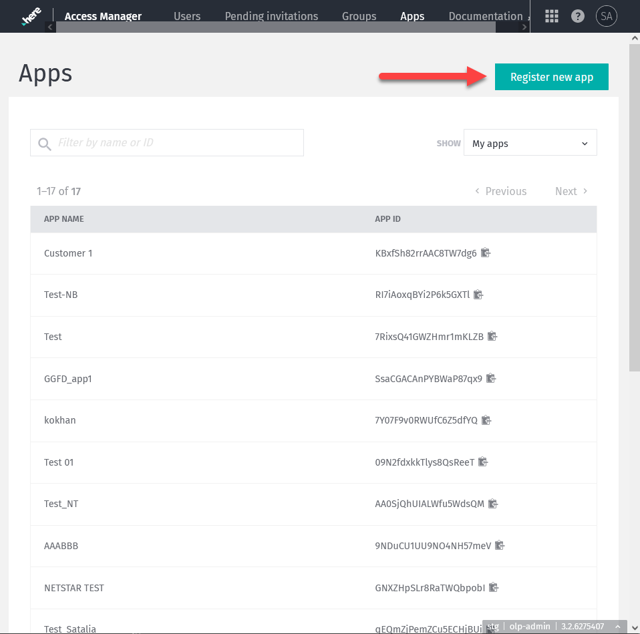Image resolution: width=640 pixels, height=634 pixels.
Task: Click Register new app button
Action: 551,77
